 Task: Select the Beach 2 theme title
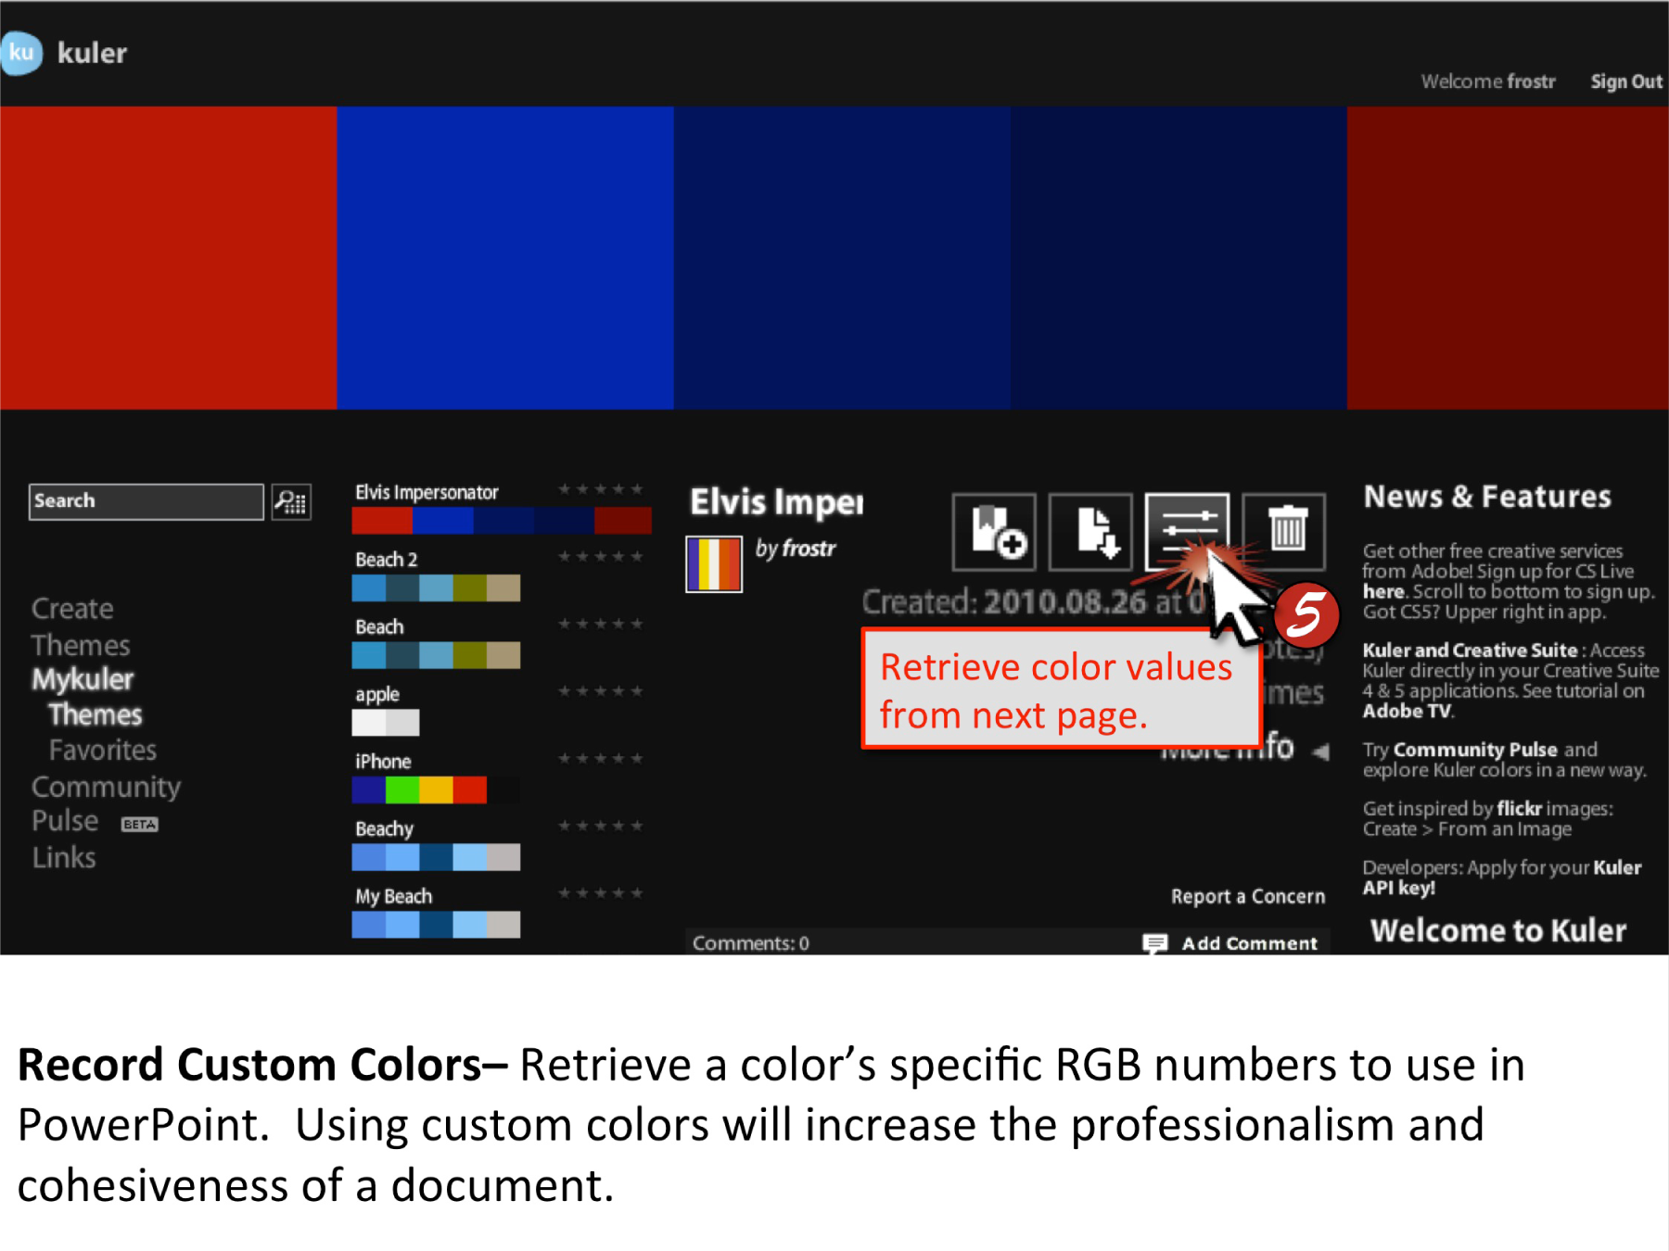(386, 560)
